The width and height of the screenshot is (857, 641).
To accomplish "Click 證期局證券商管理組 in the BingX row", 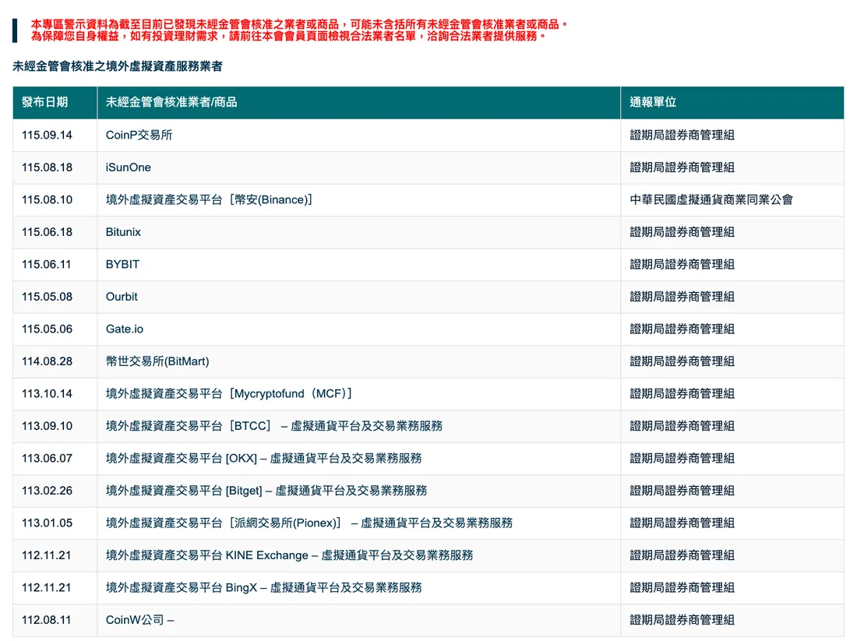I will tap(682, 587).
